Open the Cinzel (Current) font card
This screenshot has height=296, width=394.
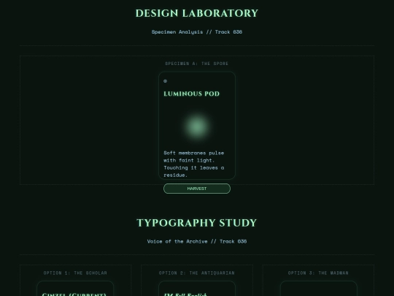tap(75, 289)
